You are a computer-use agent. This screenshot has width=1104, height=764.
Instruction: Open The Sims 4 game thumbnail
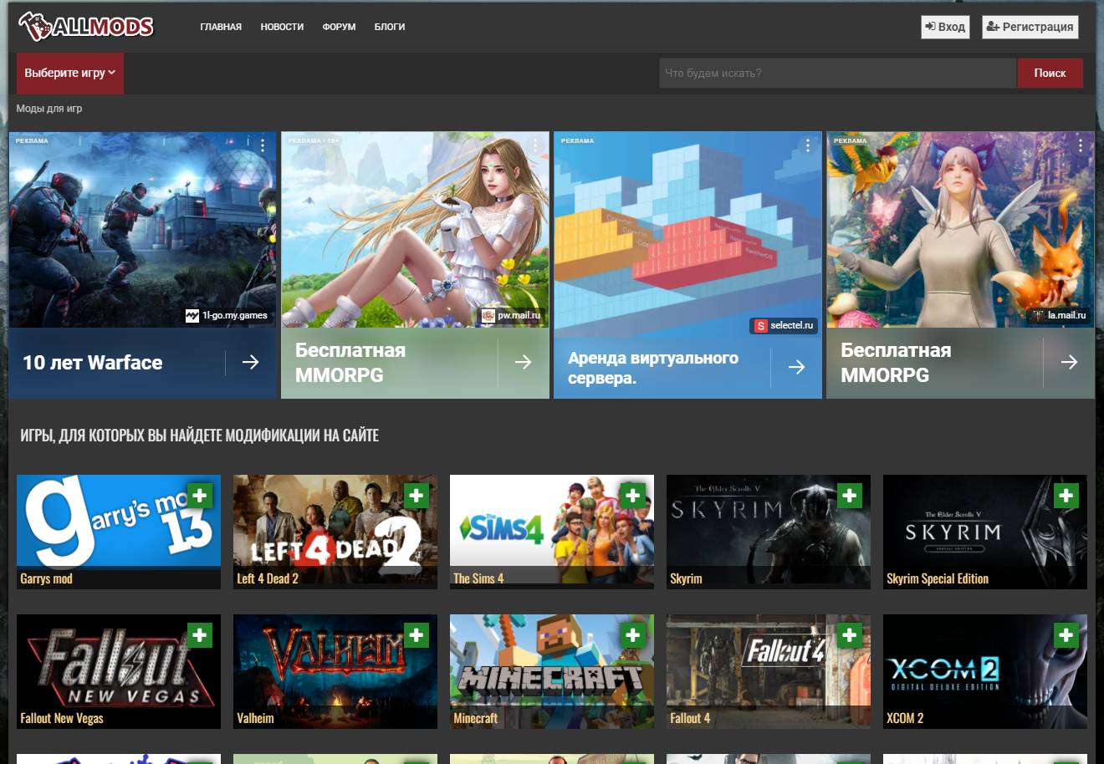(552, 532)
